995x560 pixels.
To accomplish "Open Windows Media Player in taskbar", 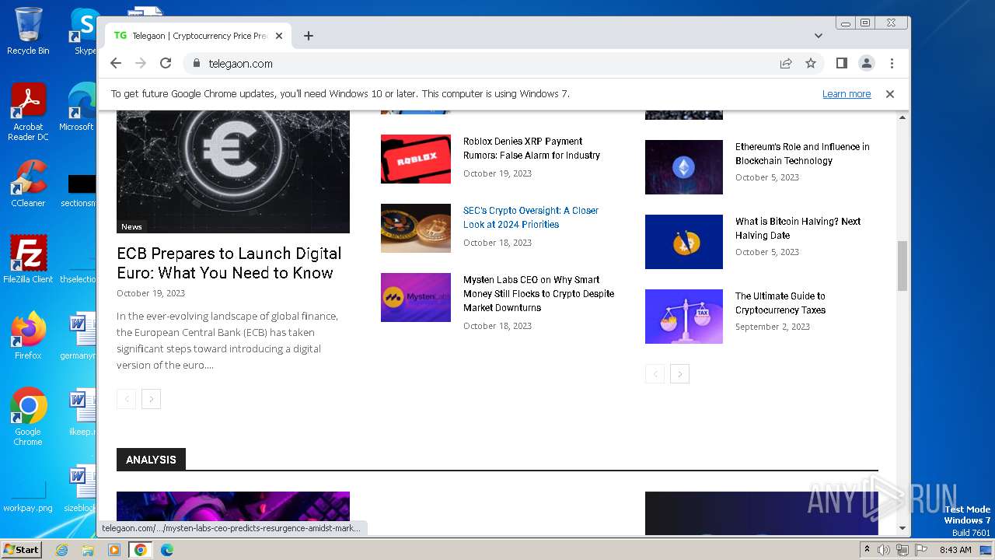I will tap(114, 550).
